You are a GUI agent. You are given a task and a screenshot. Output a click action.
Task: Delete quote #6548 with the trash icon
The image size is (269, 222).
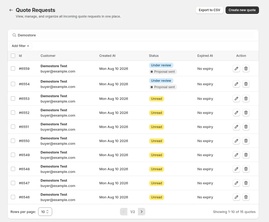(x=246, y=169)
